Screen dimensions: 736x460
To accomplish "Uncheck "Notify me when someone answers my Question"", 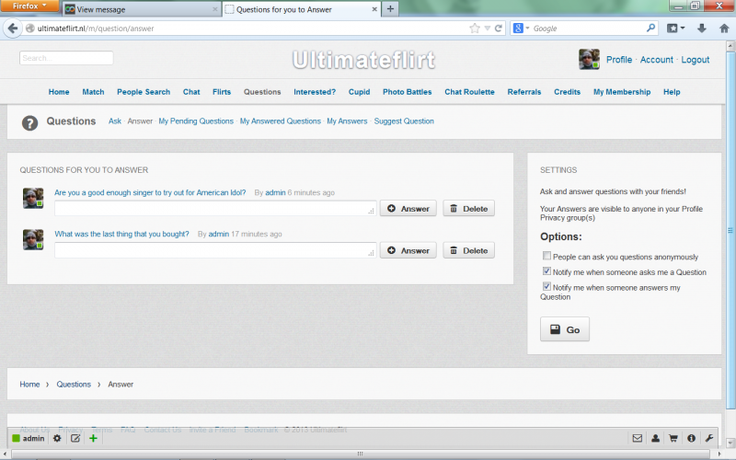I will pos(546,287).
